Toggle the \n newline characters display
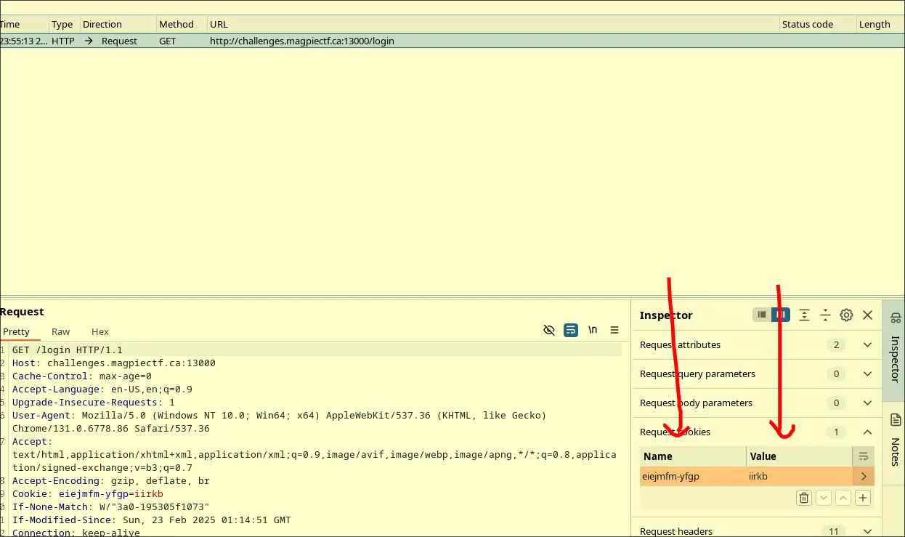This screenshot has height=537, width=905. (593, 330)
